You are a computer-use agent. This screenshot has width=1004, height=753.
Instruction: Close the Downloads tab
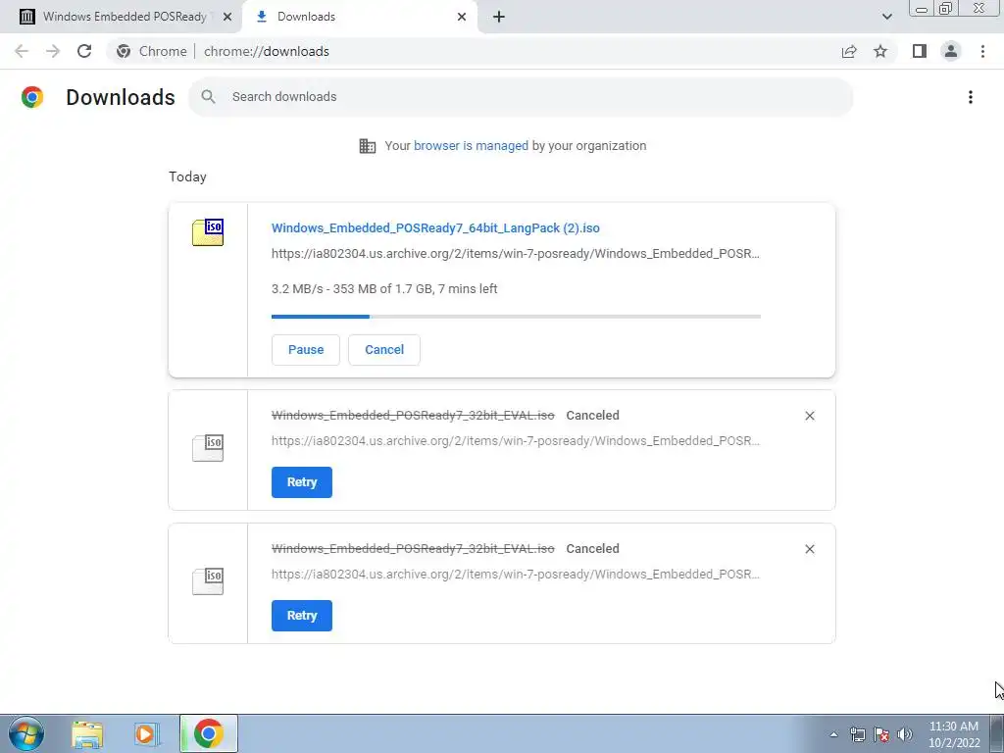tap(462, 17)
